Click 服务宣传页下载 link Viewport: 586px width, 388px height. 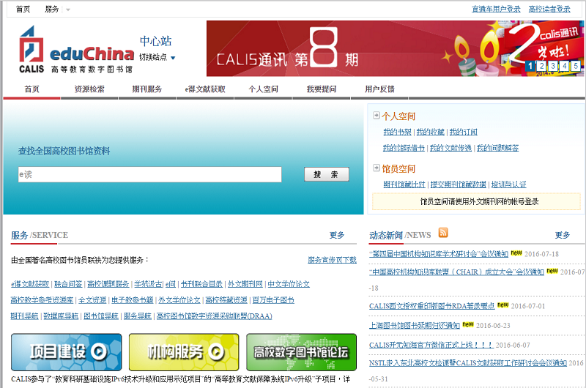[333, 260]
